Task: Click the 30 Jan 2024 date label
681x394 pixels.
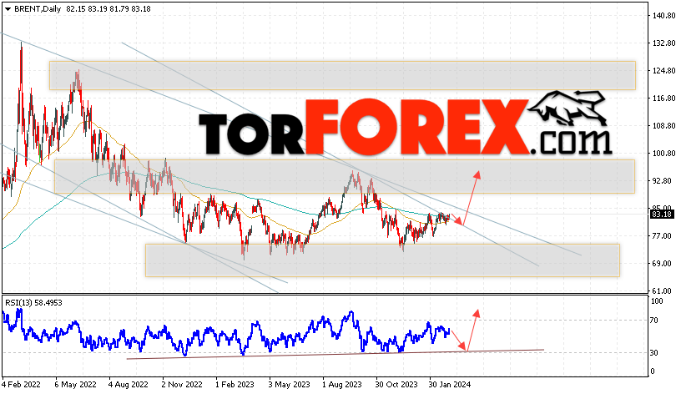Action: tap(450, 385)
